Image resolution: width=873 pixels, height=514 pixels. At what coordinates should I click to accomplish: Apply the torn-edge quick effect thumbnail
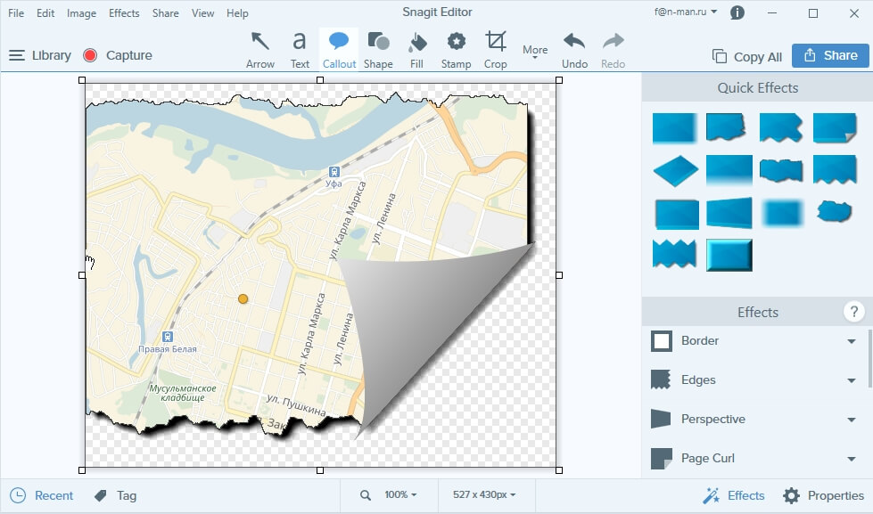coord(727,127)
